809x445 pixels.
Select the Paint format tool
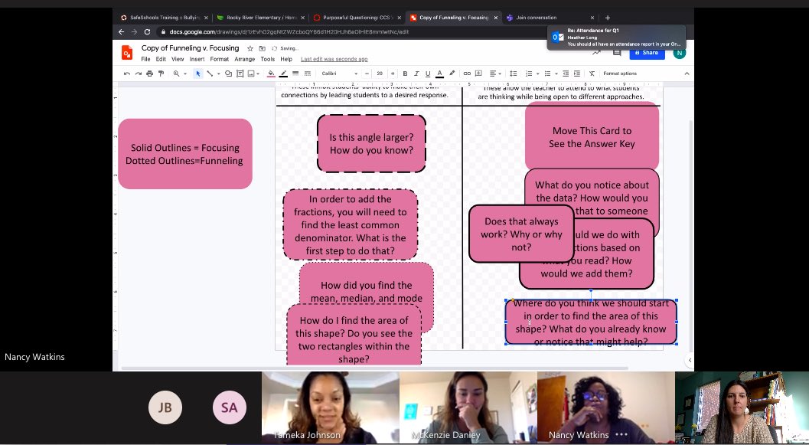pos(161,74)
